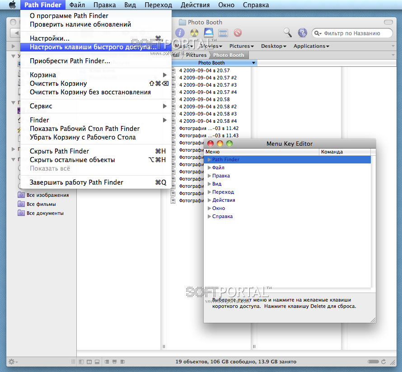Expand Окно row in Menu Key Editor
Viewport: 402px width, 372px height.
(209, 208)
